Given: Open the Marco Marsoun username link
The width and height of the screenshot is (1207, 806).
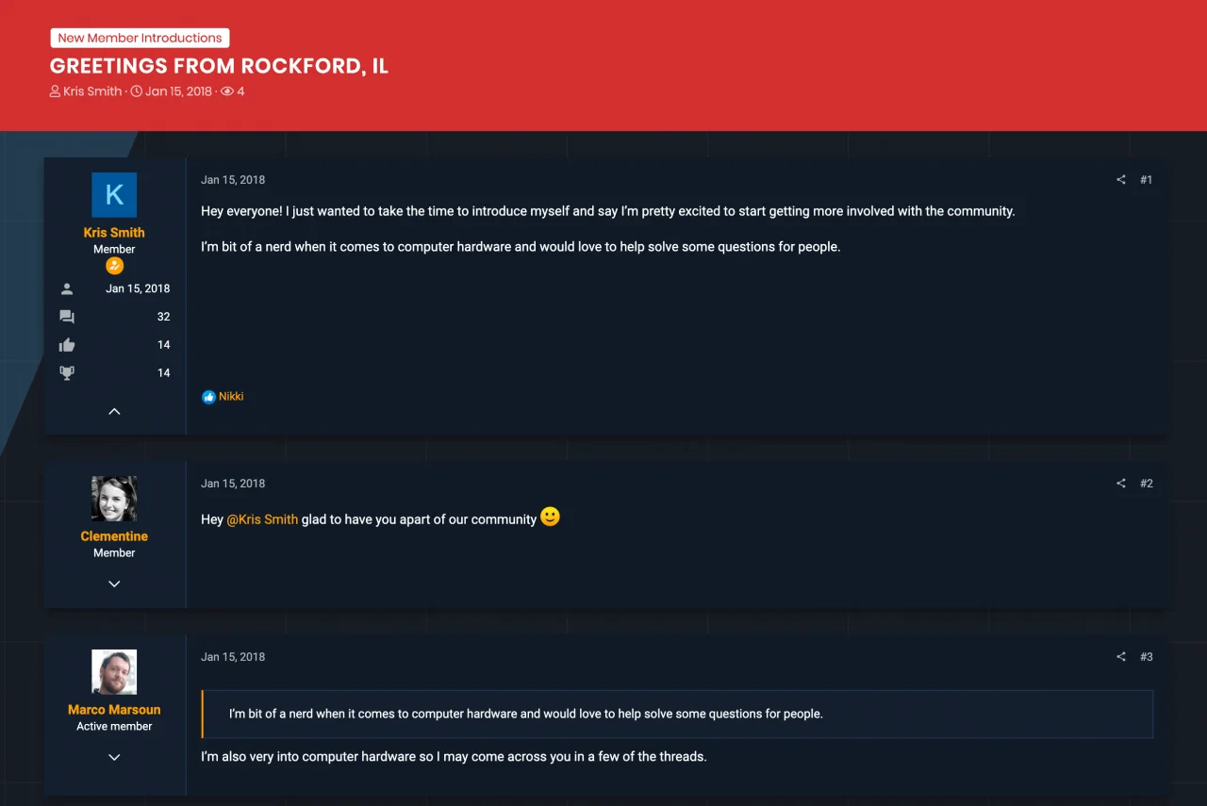Looking at the screenshot, I should pos(114,710).
